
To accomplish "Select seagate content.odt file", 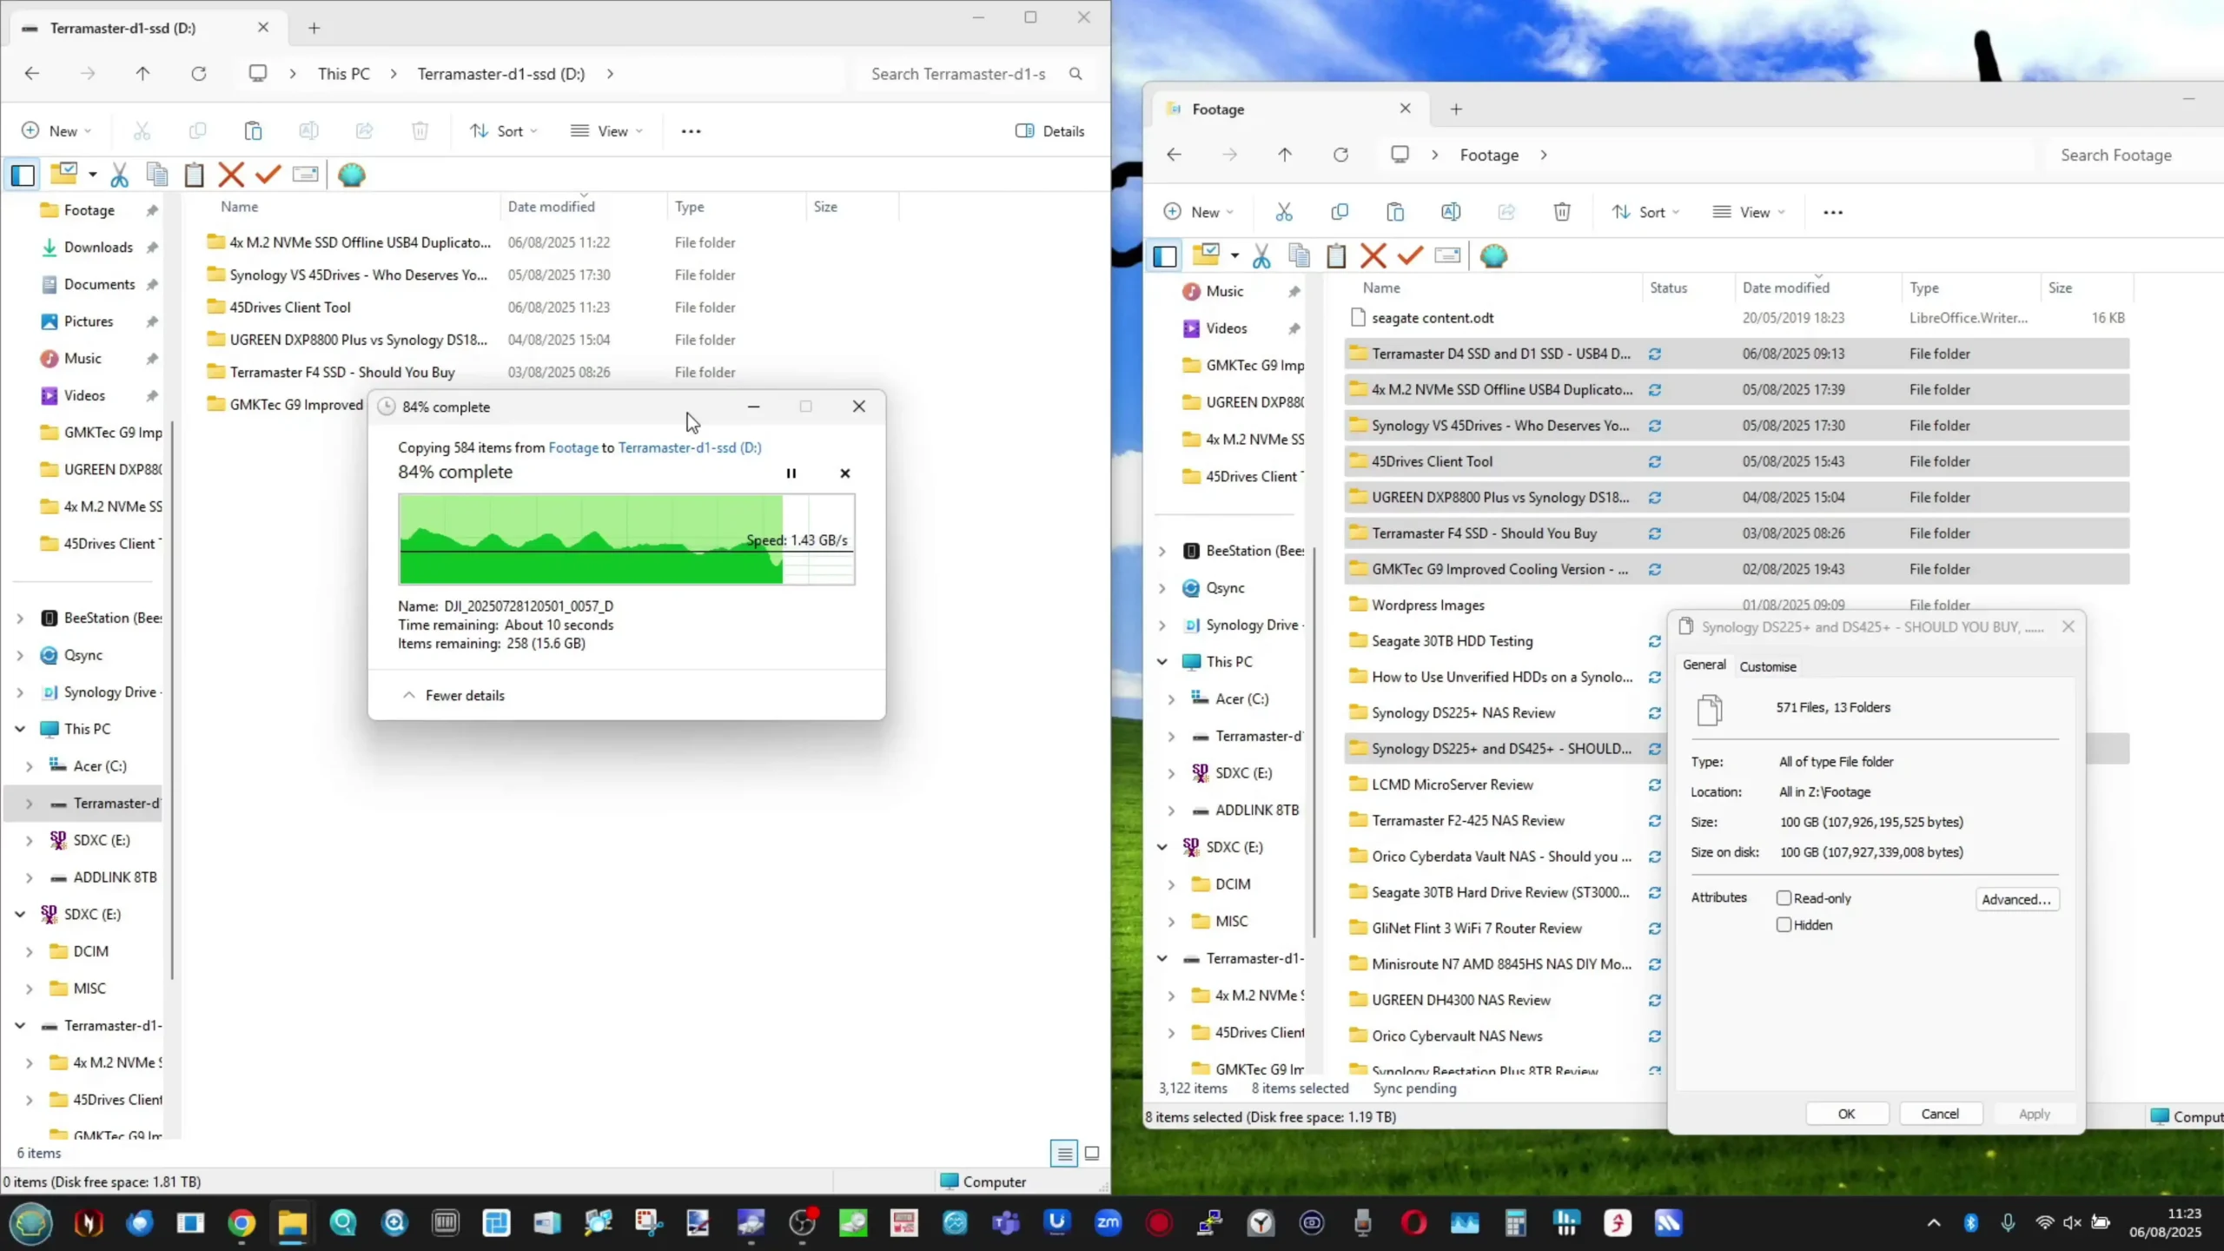I will coord(1432,318).
